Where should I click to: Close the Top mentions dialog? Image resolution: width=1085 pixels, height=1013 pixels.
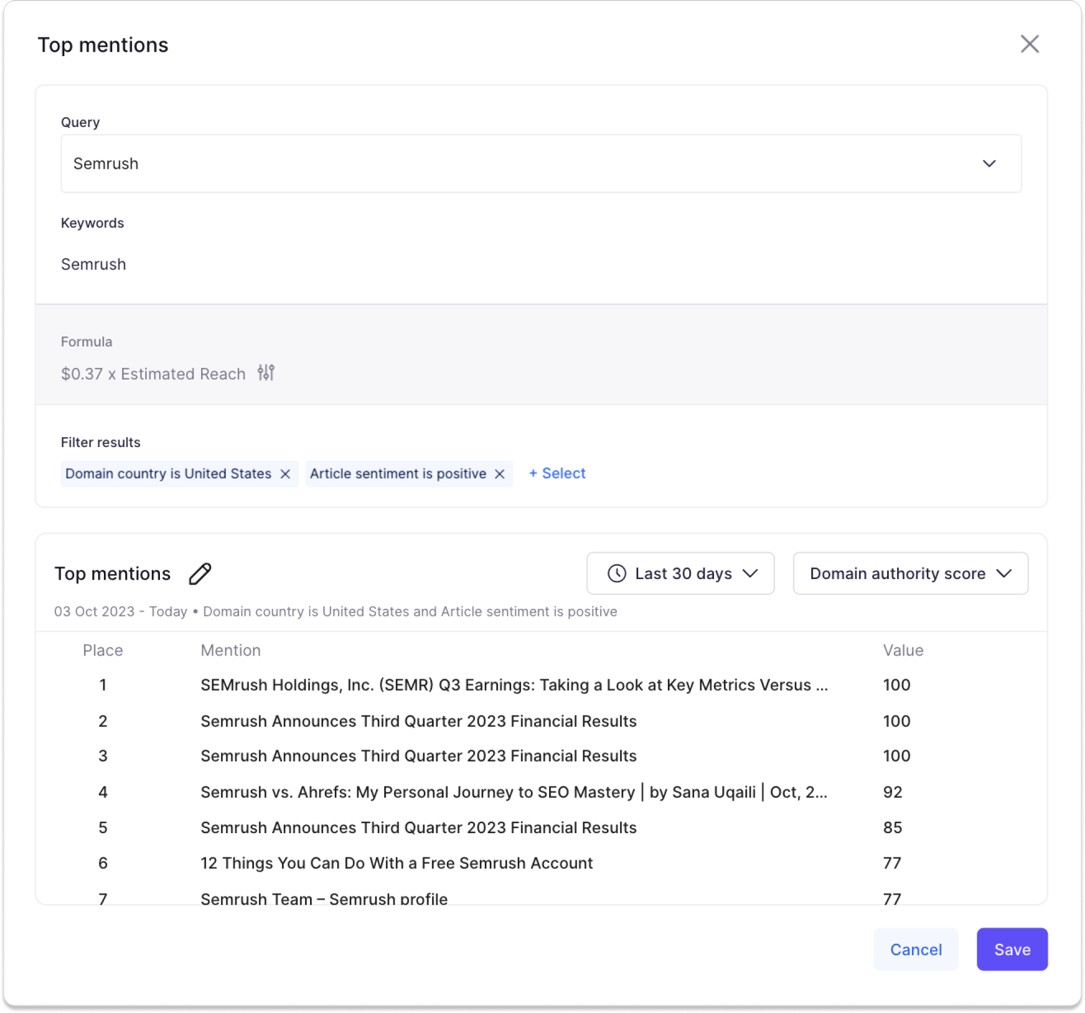pos(1029,44)
